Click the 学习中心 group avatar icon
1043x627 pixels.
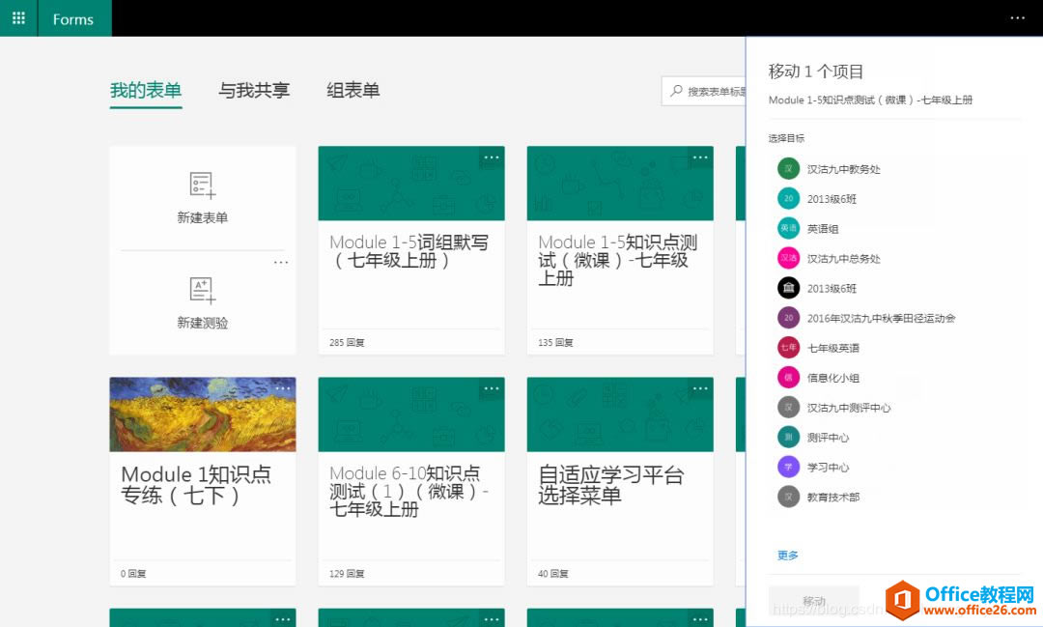(x=787, y=467)
